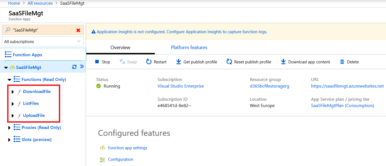Open the Function app settings link
The image size is (386, 166).
pyautogui.click(x=128, y=148)
